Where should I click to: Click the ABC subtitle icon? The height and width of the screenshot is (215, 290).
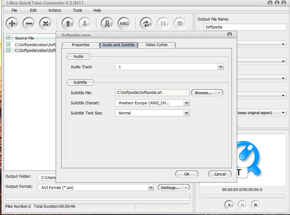(124, 23)
